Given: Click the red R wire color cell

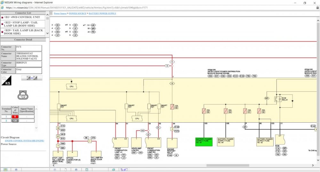Looking at the screenshot, I should tap(14, 117).
